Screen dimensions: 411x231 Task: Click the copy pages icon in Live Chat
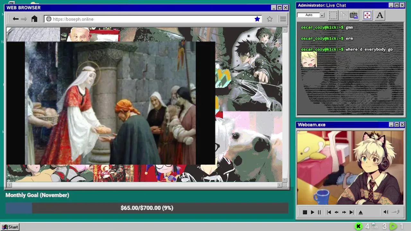[343, 15]
